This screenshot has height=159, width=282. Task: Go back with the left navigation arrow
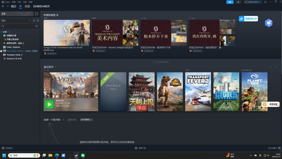tap(2, 6)
